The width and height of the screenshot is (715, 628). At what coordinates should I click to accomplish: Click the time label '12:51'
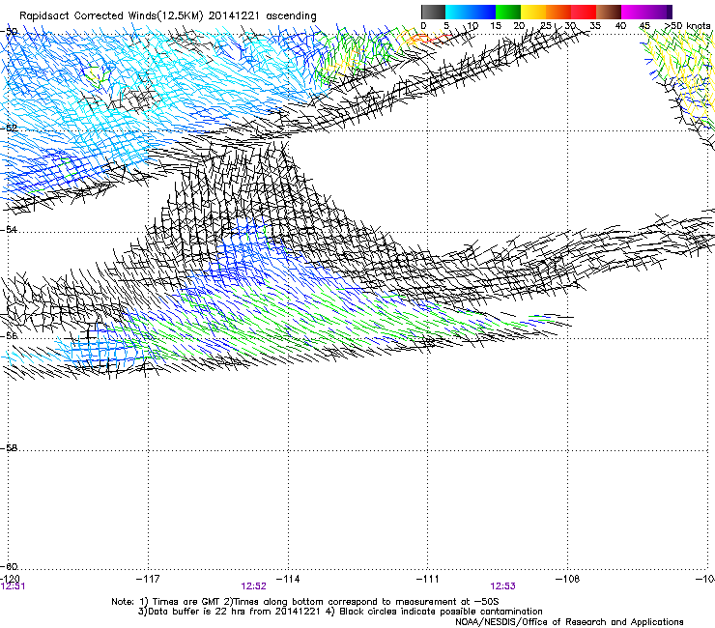click(x=13, y=586)
